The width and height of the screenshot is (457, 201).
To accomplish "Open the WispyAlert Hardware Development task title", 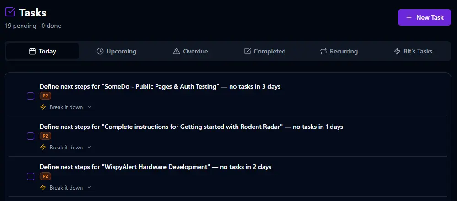I will (156, 167).
